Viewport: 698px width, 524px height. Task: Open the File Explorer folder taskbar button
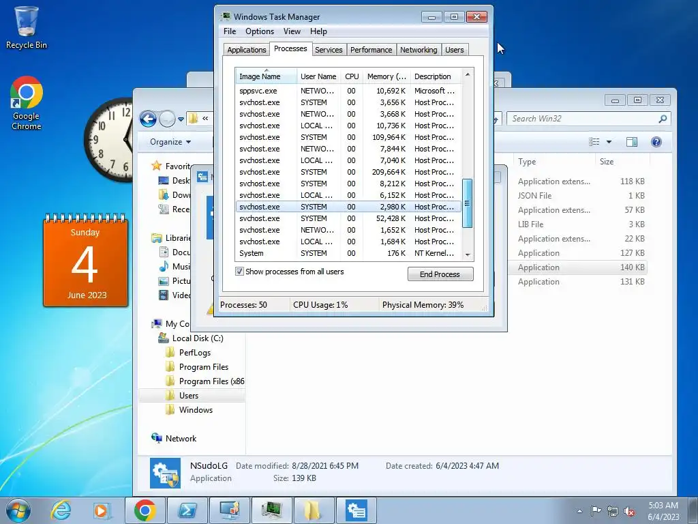314,510
